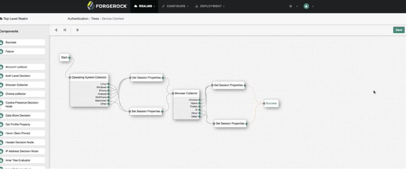Open the Configure menu
Viewport: 406px width, 172px height.
coord(175,6)
